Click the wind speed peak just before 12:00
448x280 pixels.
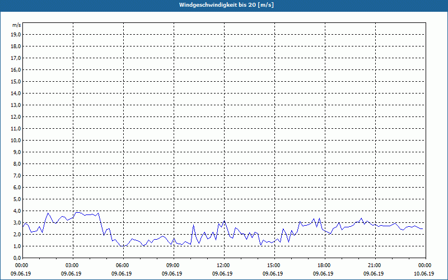pos(219,223)
